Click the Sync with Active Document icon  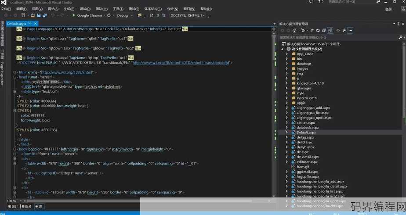point(312,30)
